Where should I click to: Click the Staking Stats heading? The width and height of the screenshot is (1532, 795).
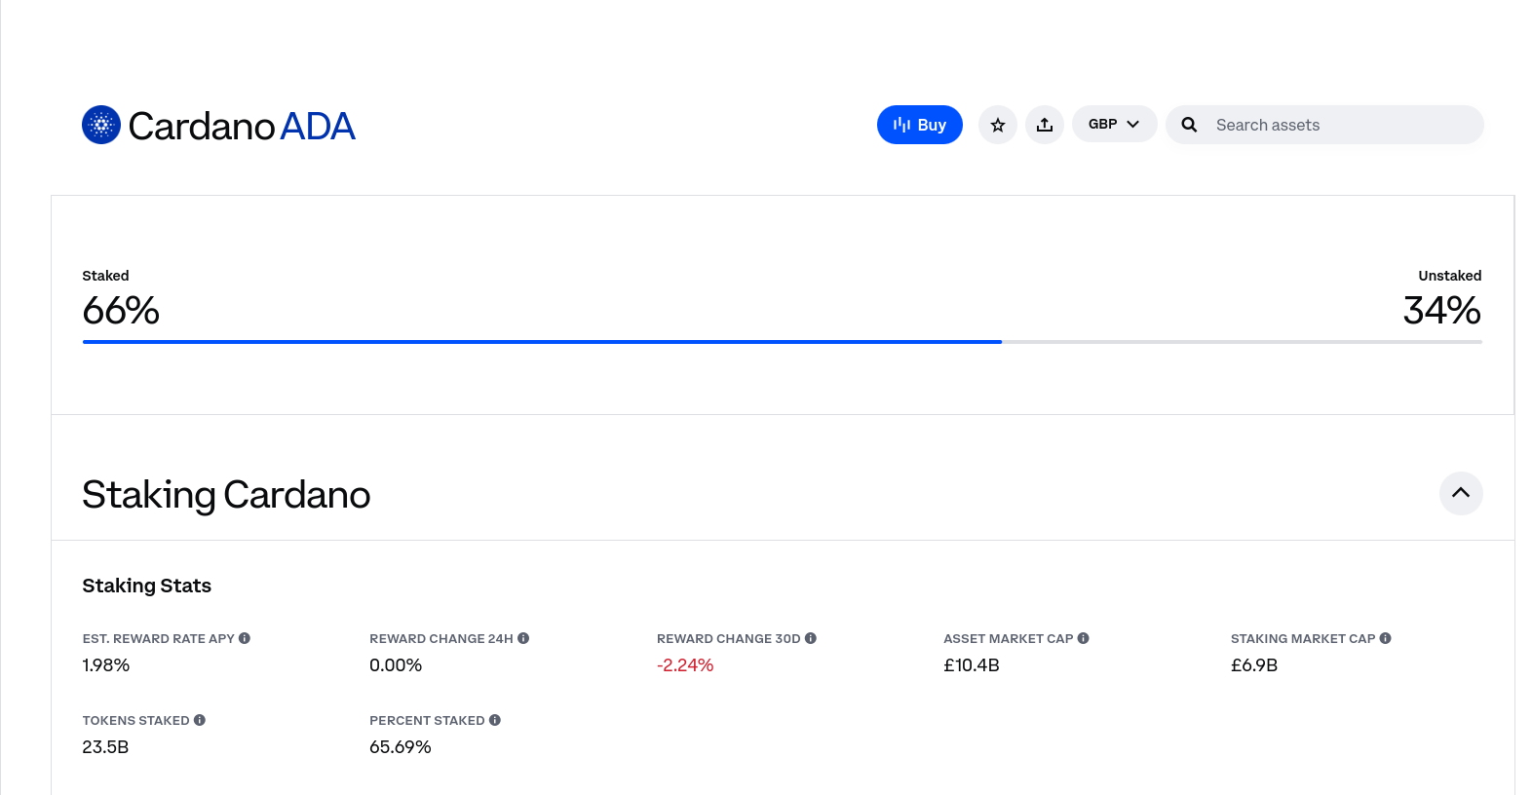coord(147,586)
